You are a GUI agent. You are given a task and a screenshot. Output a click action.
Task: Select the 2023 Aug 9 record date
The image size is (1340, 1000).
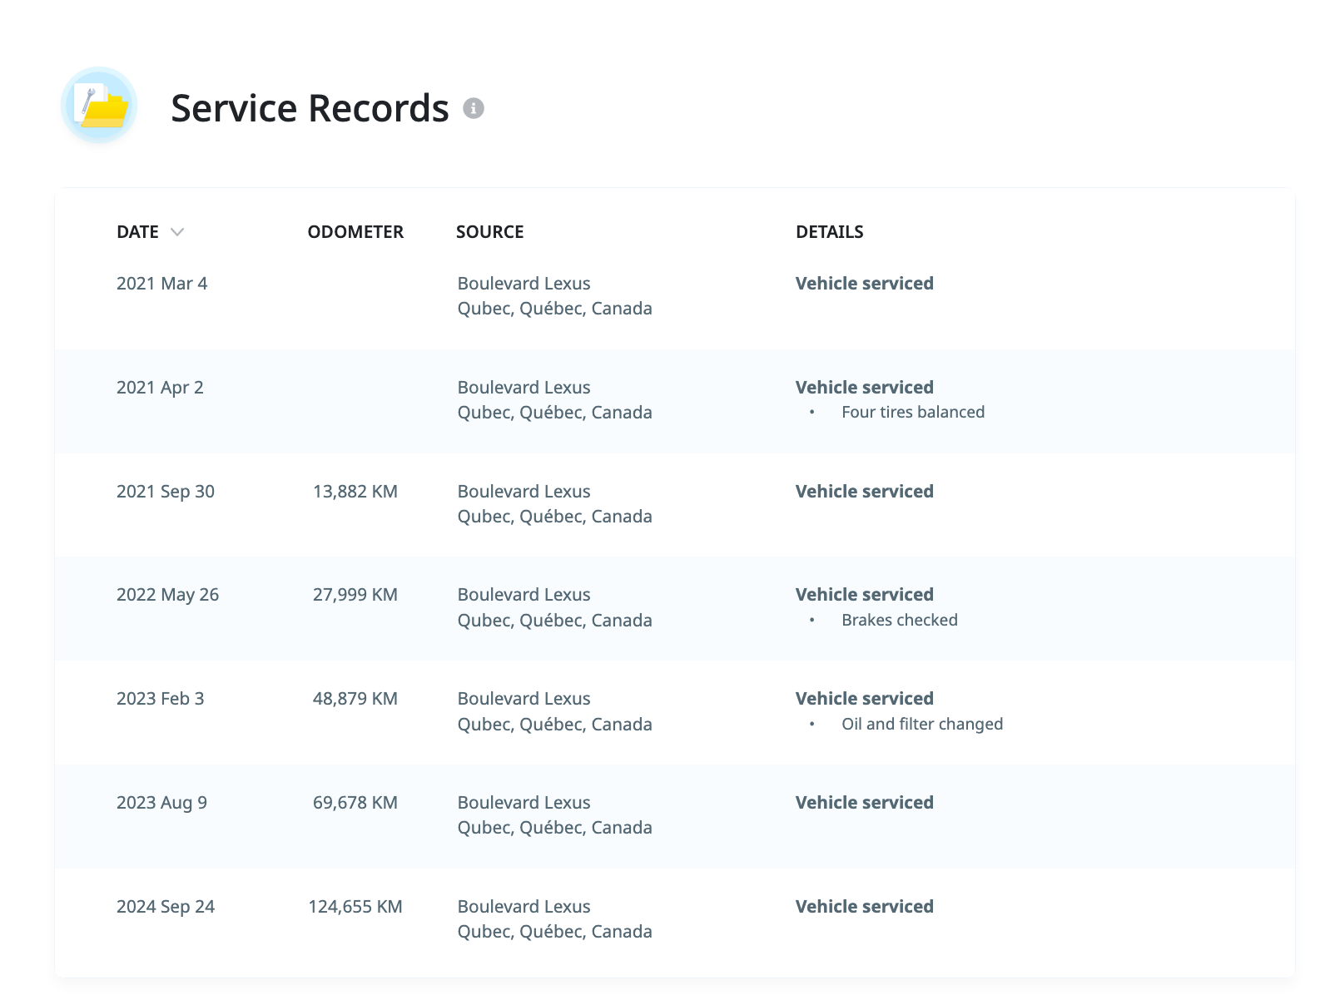point(161,803)
